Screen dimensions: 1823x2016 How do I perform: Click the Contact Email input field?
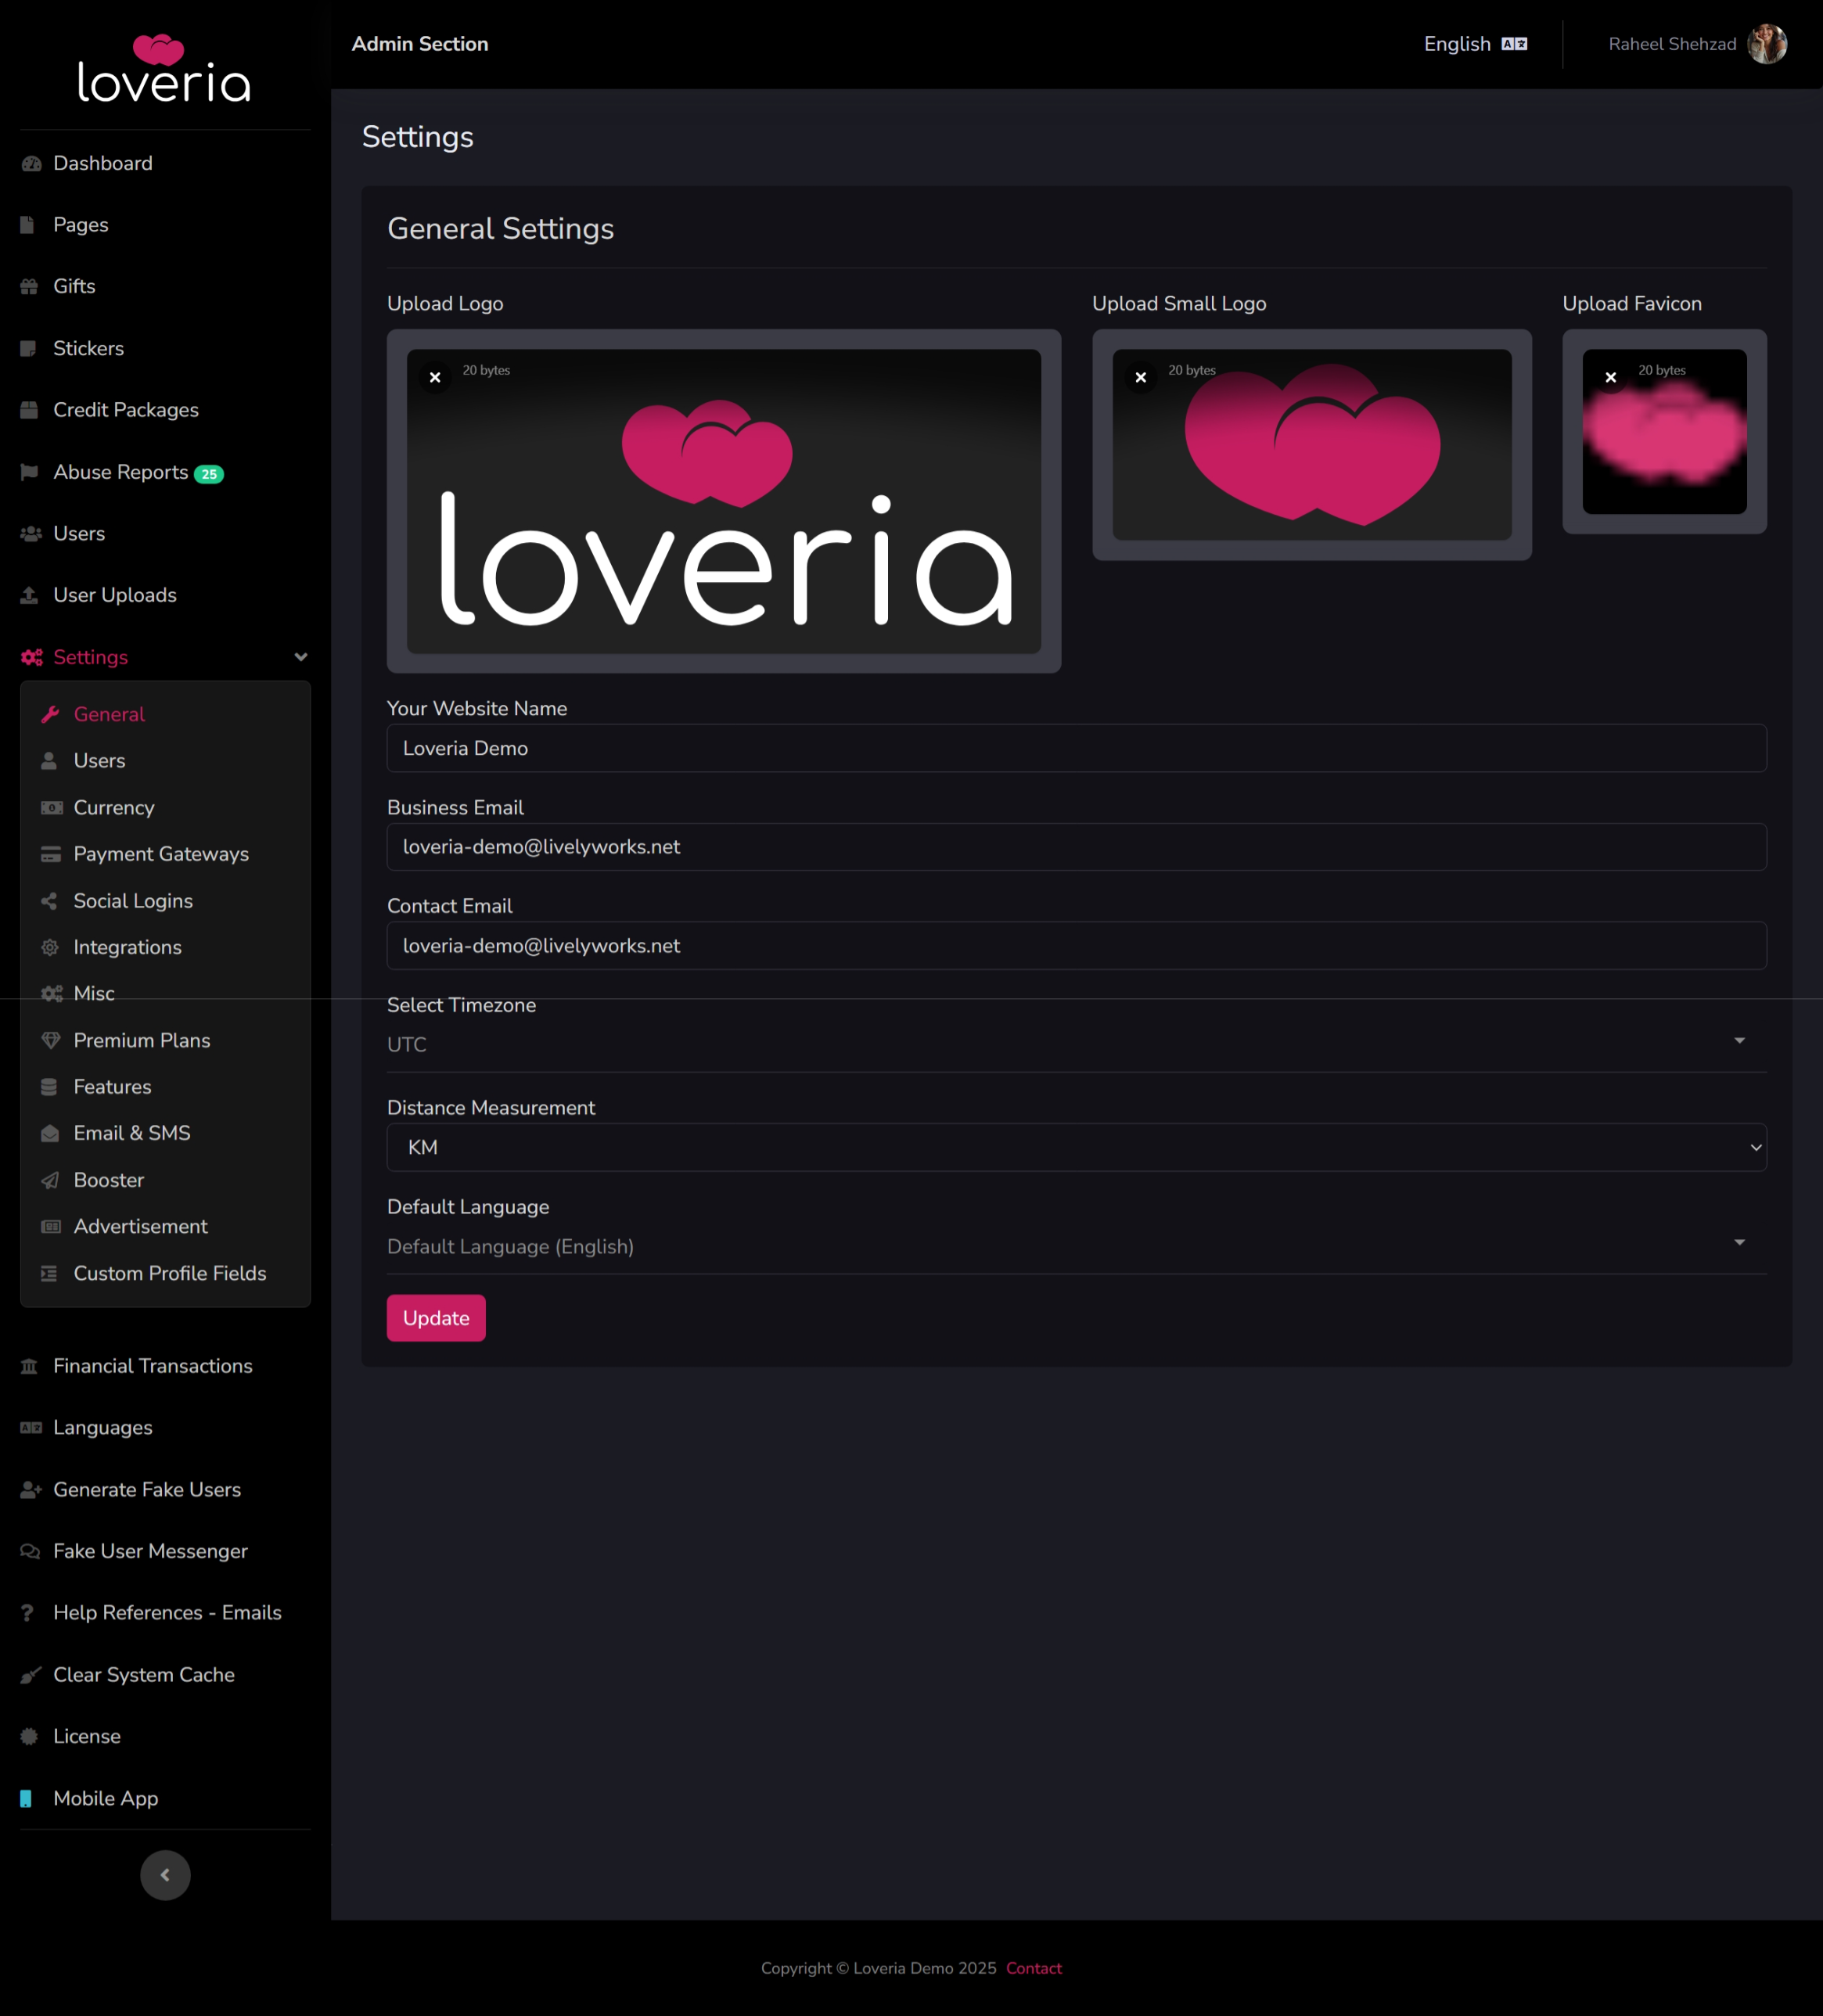coord(1076,946)
